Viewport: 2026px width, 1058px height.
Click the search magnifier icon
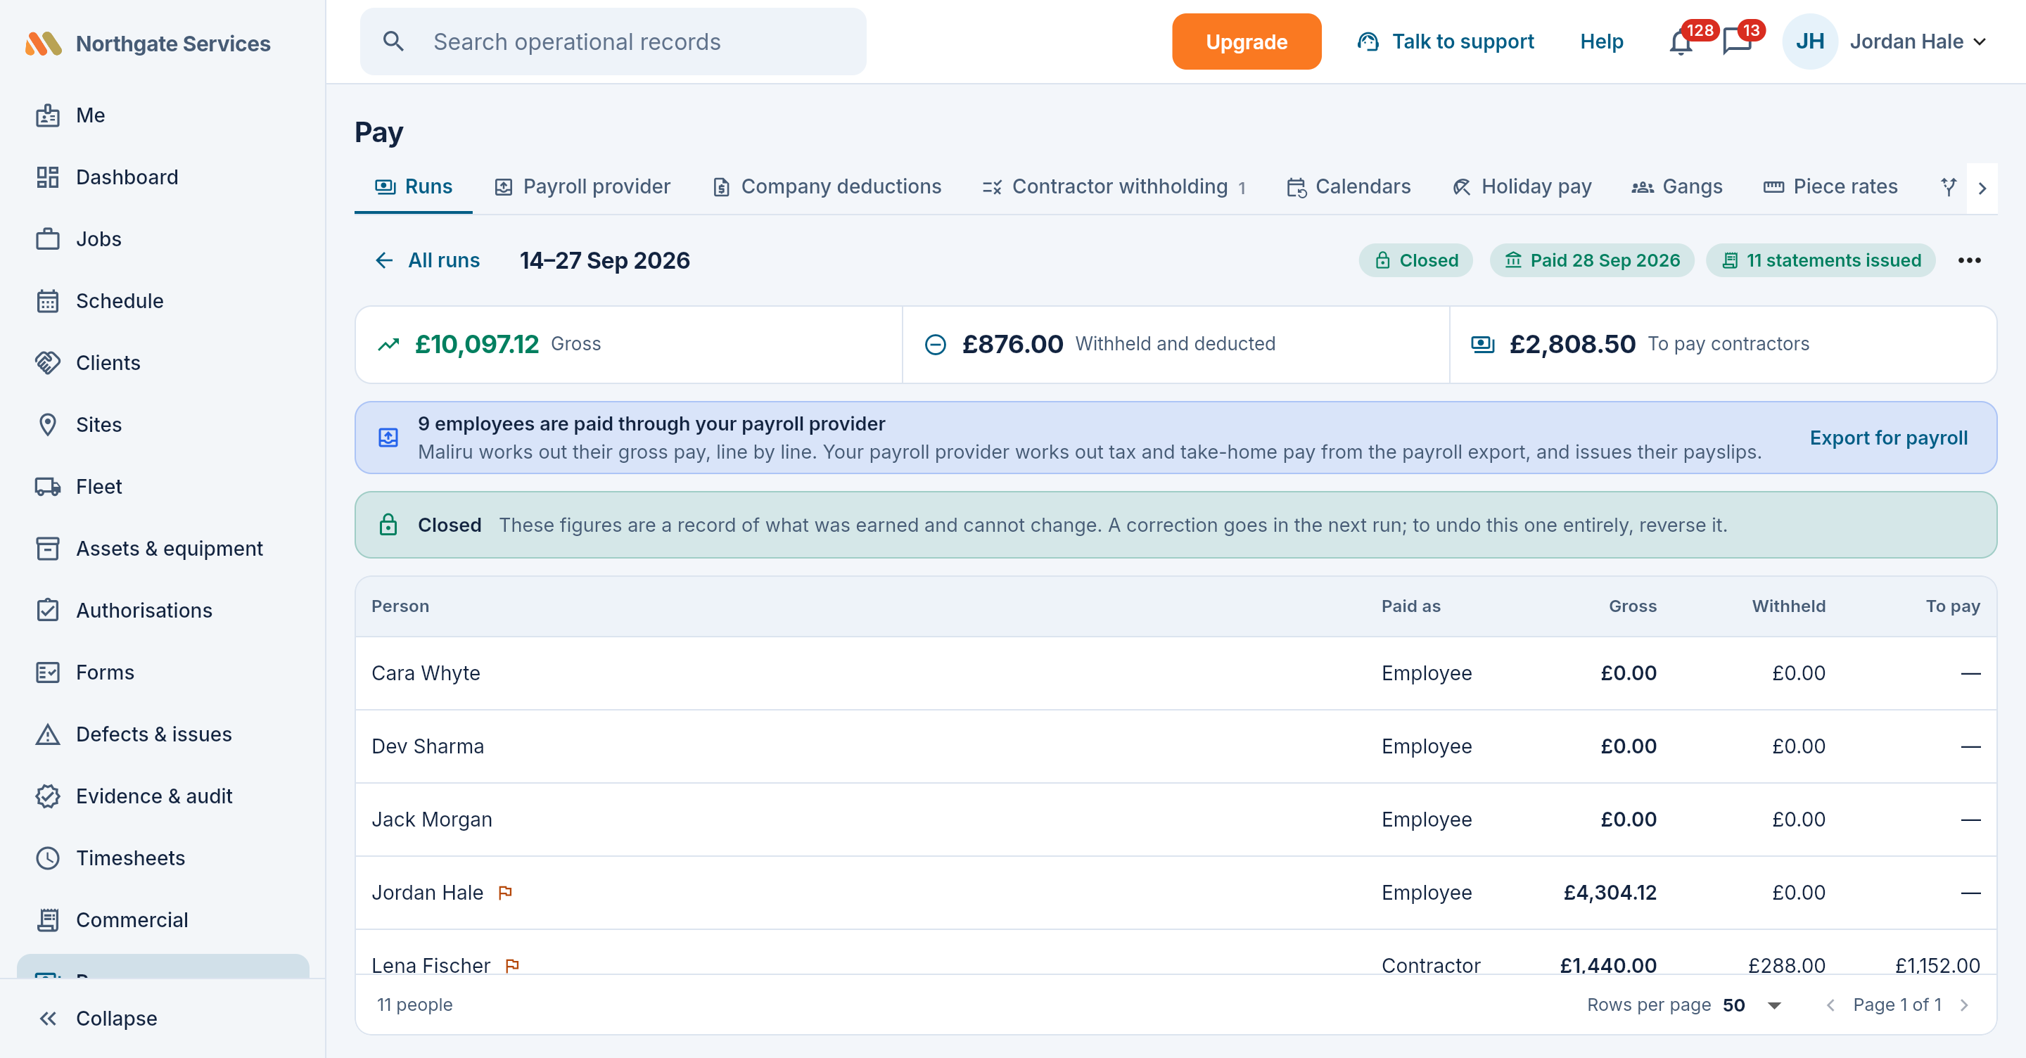[393, 42]
